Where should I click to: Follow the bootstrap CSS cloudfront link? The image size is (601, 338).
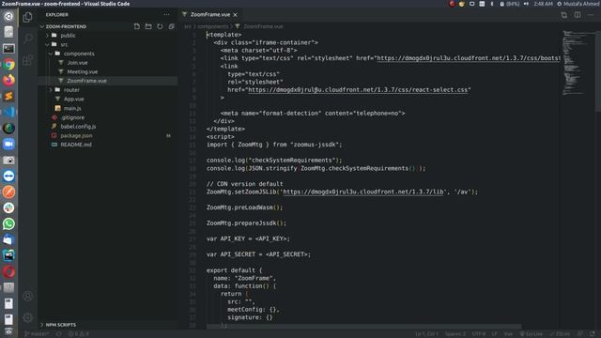(x=468, y=58)
